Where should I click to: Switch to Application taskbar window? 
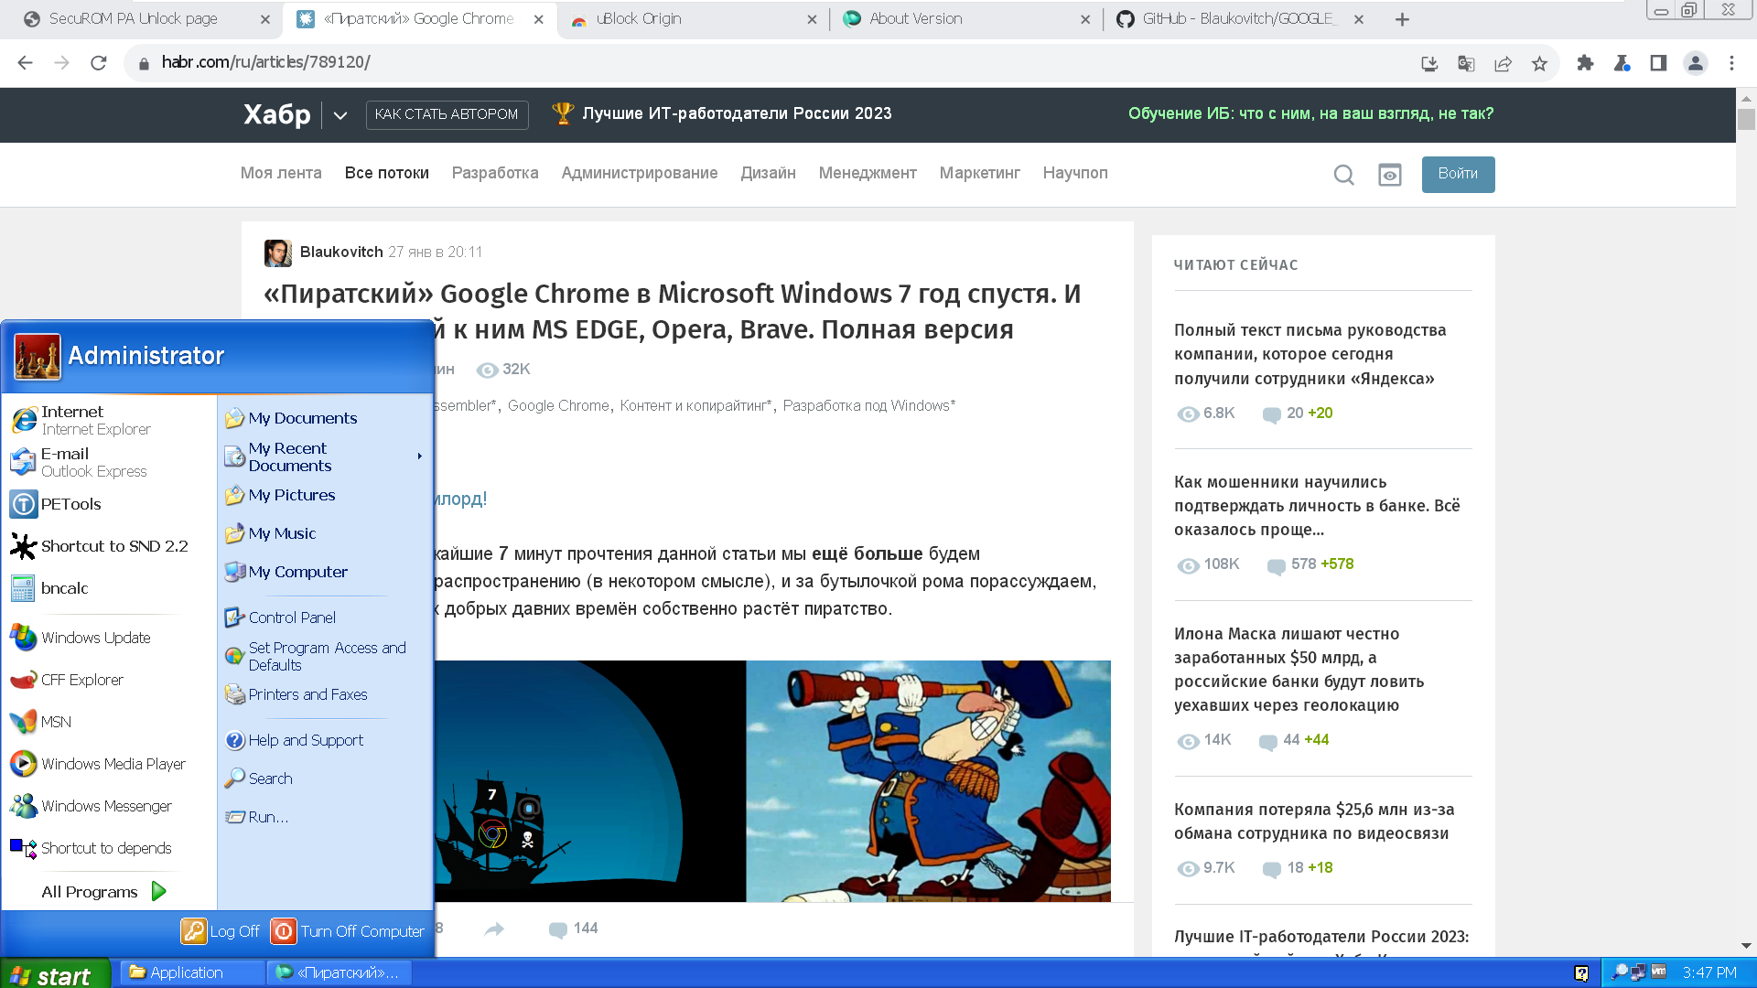coord(192,972)
